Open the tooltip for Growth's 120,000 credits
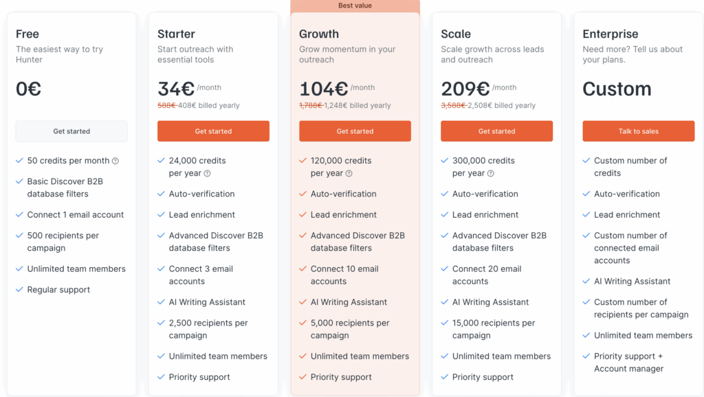Viewport: 704px width, 397px height. click(350, 173)
